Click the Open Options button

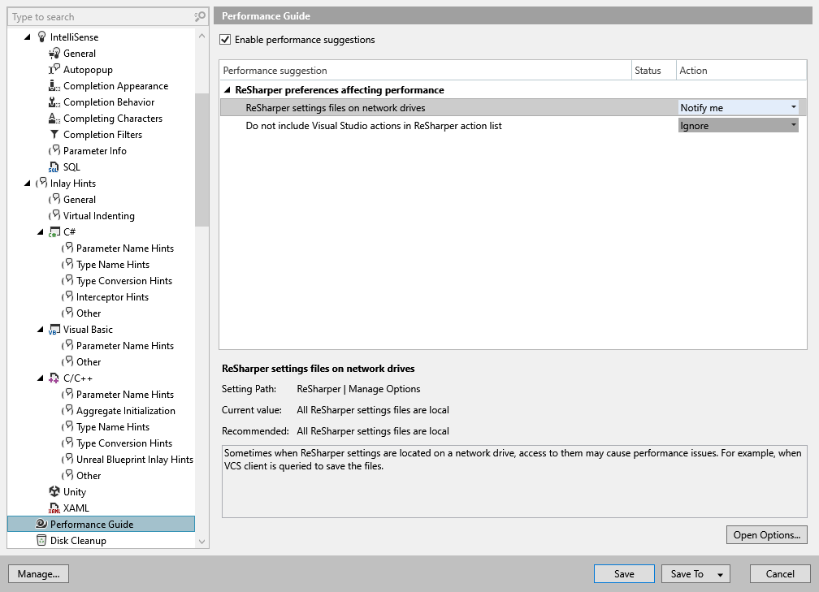click(x=766, y=535)
